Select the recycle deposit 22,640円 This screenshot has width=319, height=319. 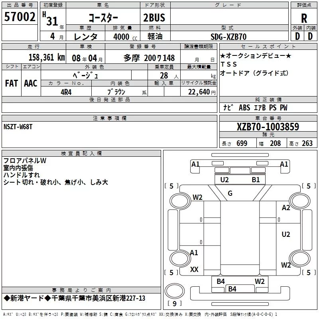[202, 92]
